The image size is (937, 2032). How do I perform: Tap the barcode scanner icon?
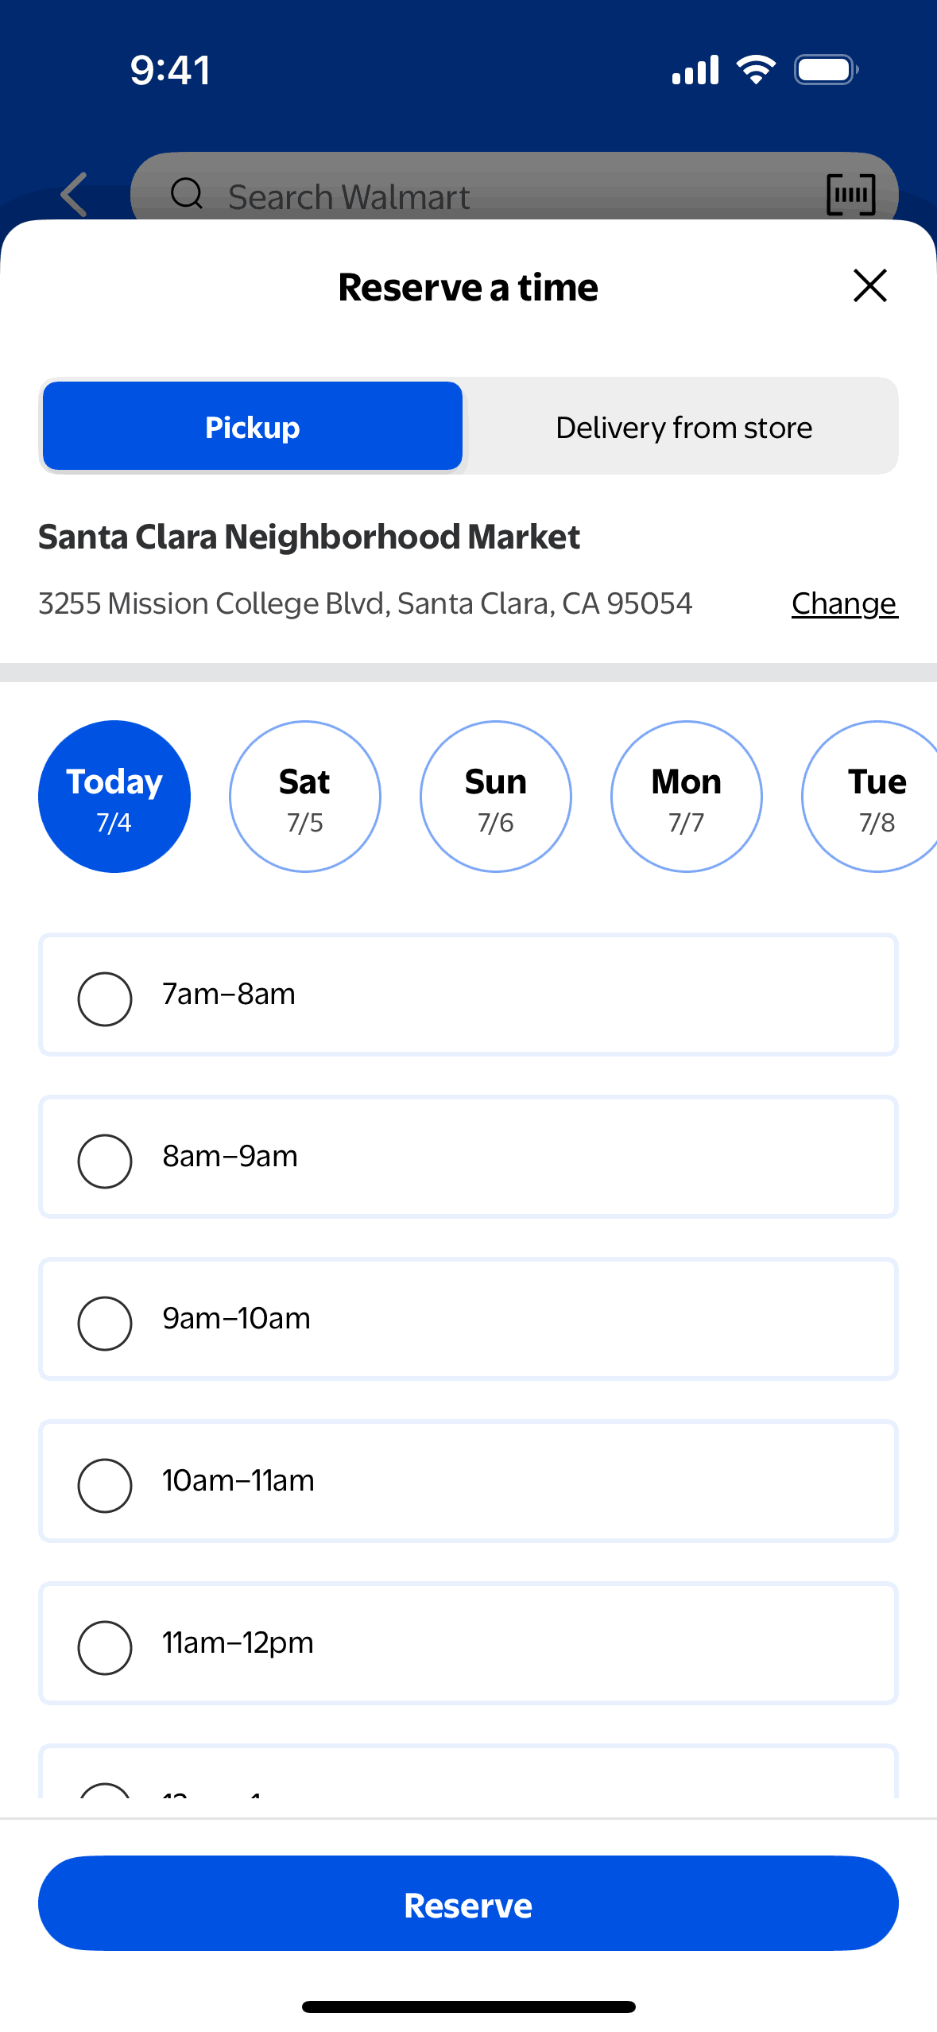(x=850, y=195)
